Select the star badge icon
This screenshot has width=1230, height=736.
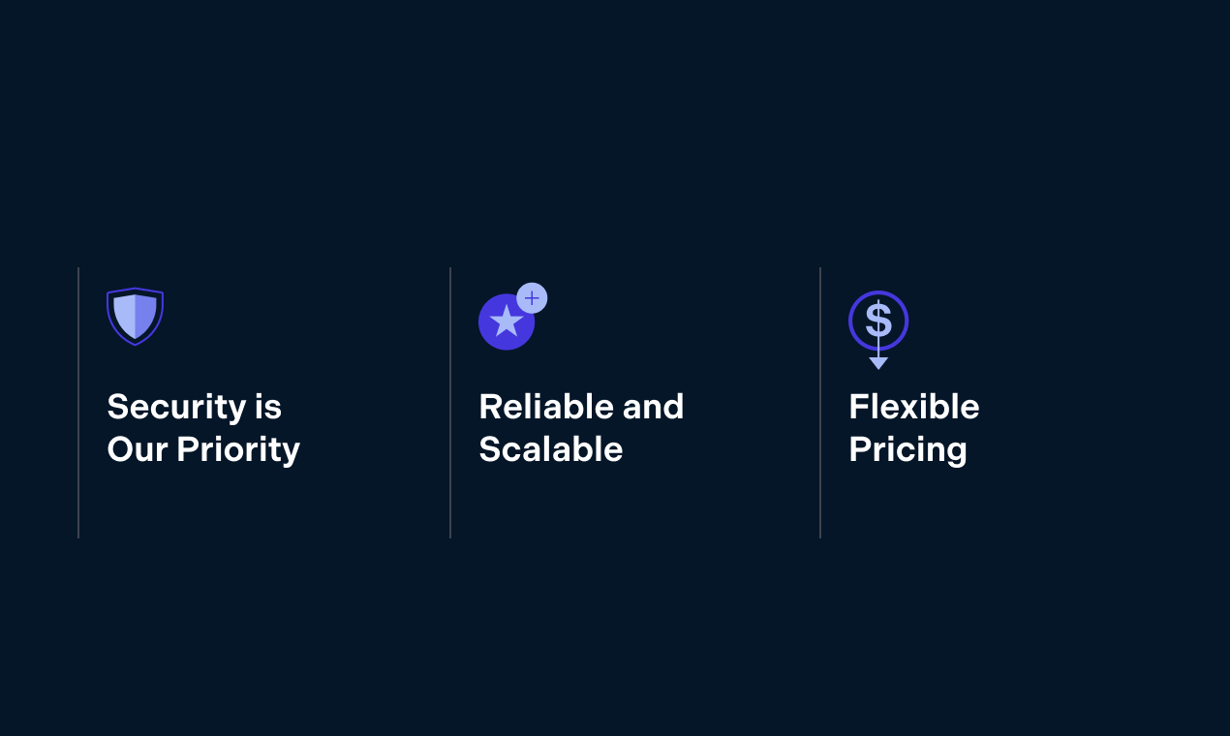click(x=512, y=317)
